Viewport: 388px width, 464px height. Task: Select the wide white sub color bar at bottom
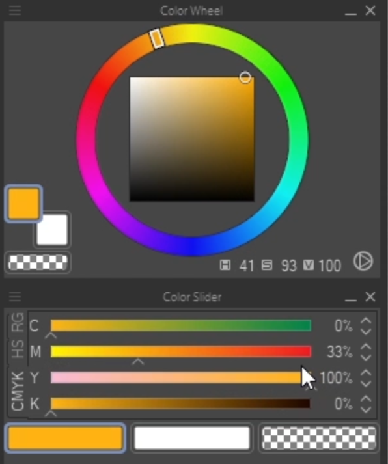click(x=192, y=438)
